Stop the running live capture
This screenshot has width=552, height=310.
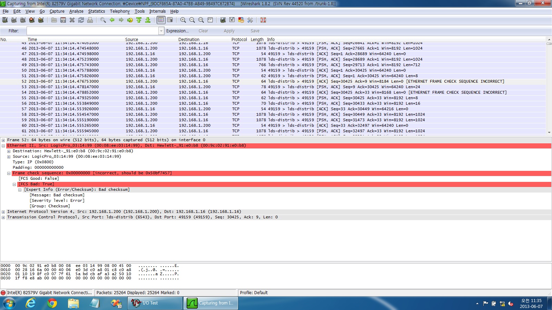(x=32, y=20)
